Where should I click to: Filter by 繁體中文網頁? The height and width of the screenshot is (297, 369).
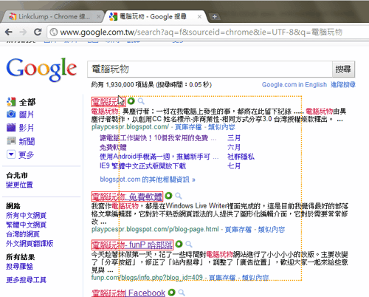pyautogui.click(x=26, y=225)
